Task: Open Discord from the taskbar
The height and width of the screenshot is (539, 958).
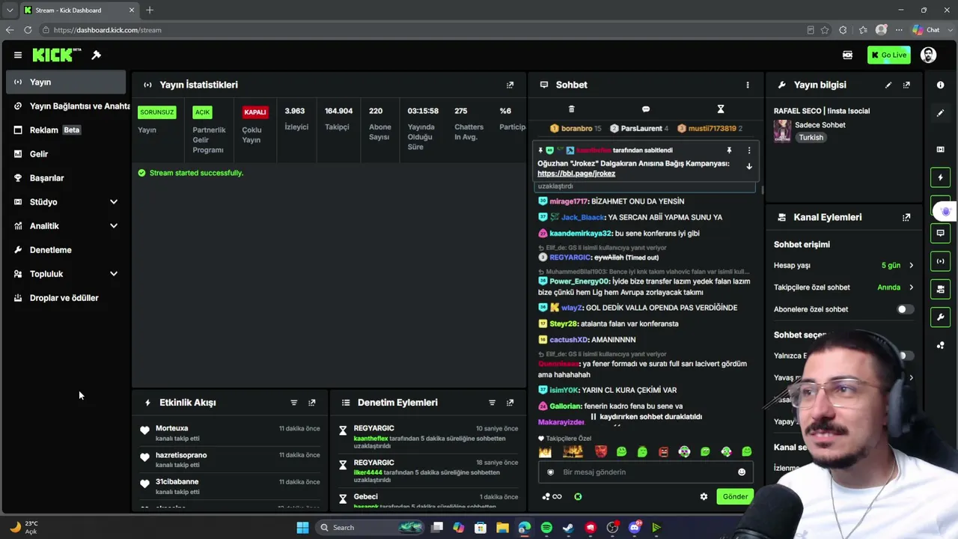Action: click(x=635, y=528)
